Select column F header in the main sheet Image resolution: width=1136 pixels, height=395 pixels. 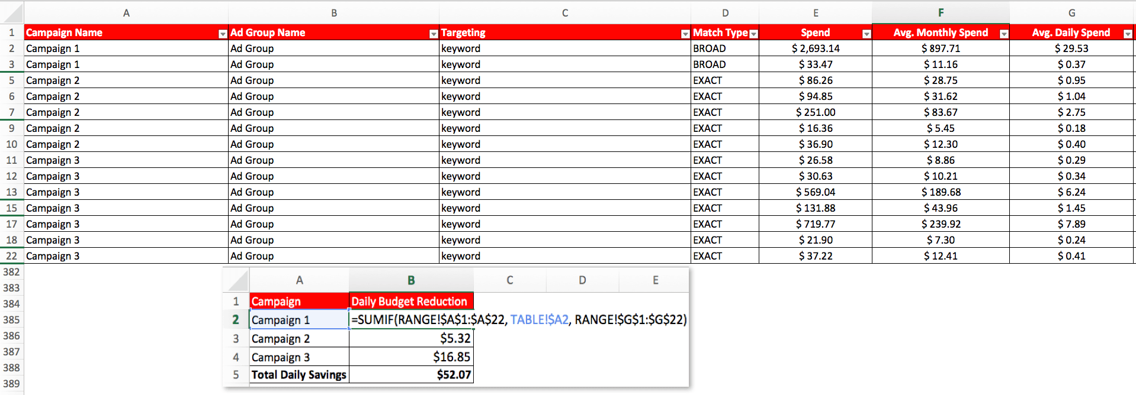941,12
